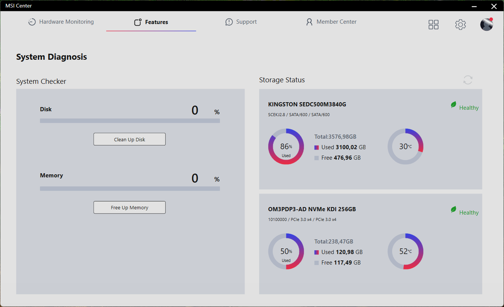Click the KINGSTON Free color legend swatch

pos(316,158)
